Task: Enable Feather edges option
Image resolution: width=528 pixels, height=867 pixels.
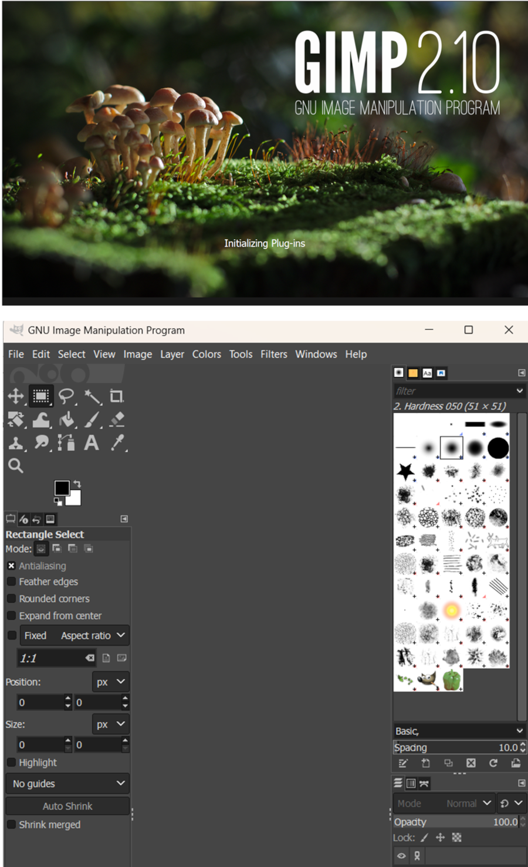Action: pos(11,582)
